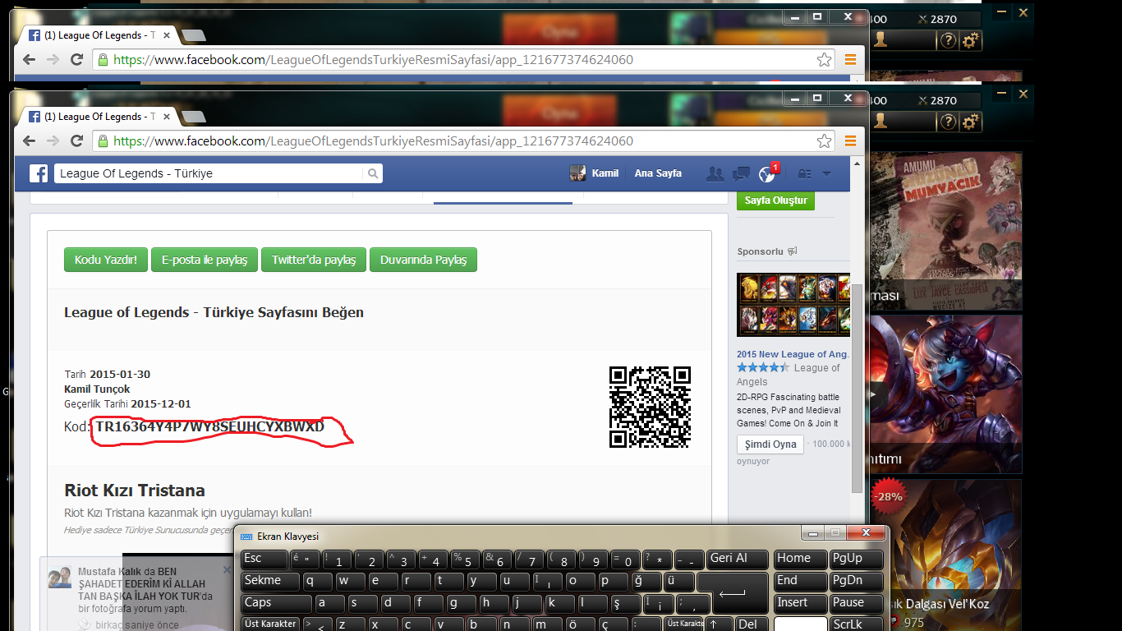
Task: Click the address bar URL in the front Chrome window
Action: [x=373, y=141]
